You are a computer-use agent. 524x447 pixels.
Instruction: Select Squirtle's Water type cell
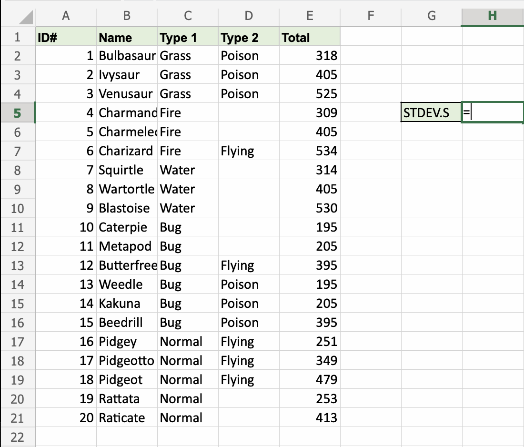pos(188,170)
